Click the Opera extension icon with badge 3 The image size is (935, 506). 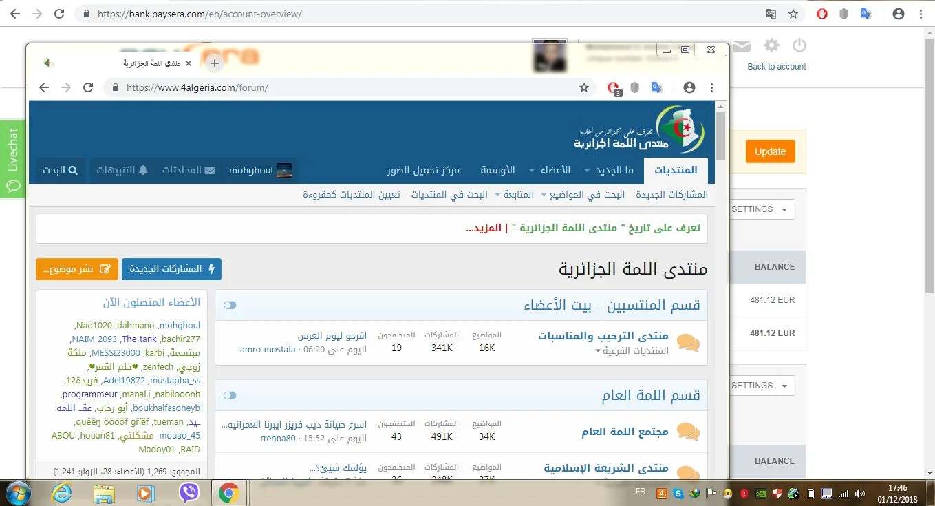pyautogui.click(x=613, y=87)
